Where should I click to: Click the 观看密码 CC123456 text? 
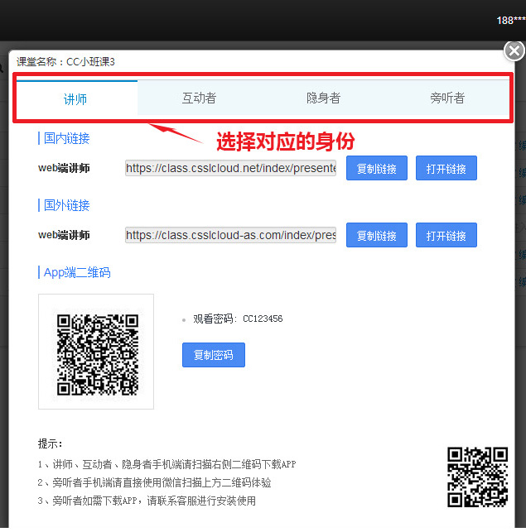(238, 319)
